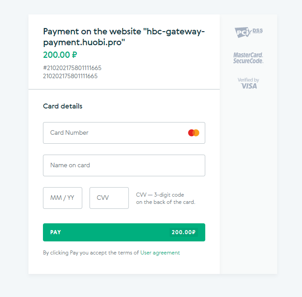
Task: Click the 'on the back of the card' hint line
Action: click(x=165, y=202)
